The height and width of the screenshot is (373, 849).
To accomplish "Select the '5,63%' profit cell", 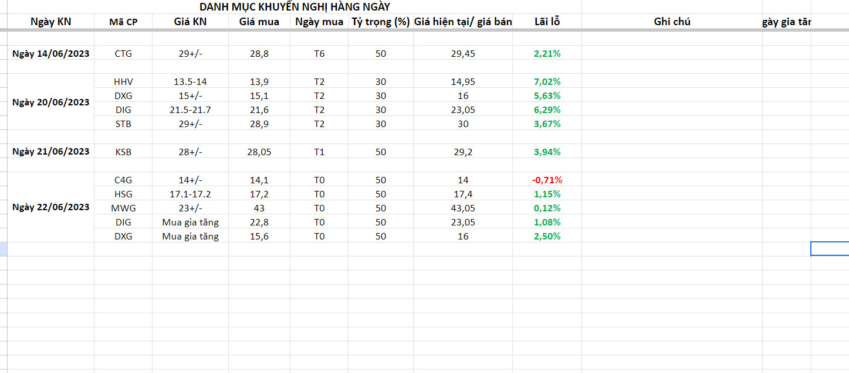I will click(547, 95).
